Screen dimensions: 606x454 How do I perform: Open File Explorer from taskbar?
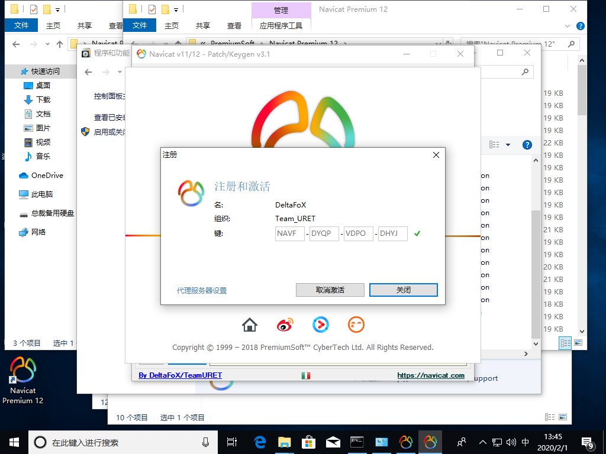(284, 442)
